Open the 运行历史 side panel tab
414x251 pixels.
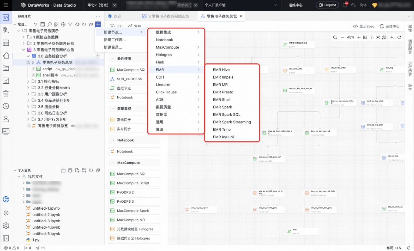coord(410,69)
